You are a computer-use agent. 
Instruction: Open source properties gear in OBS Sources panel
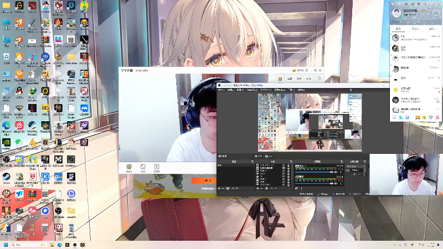[x=266, y=188]
